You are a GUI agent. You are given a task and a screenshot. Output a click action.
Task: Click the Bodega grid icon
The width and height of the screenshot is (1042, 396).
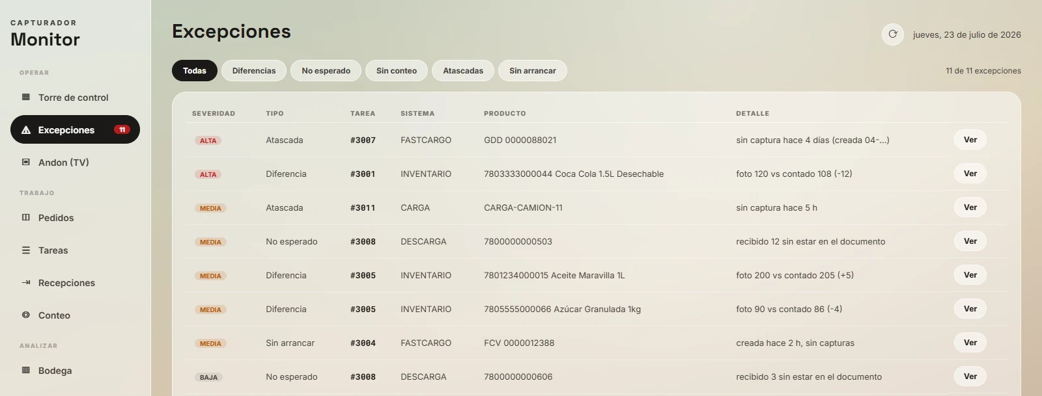(x=26, y=371)
